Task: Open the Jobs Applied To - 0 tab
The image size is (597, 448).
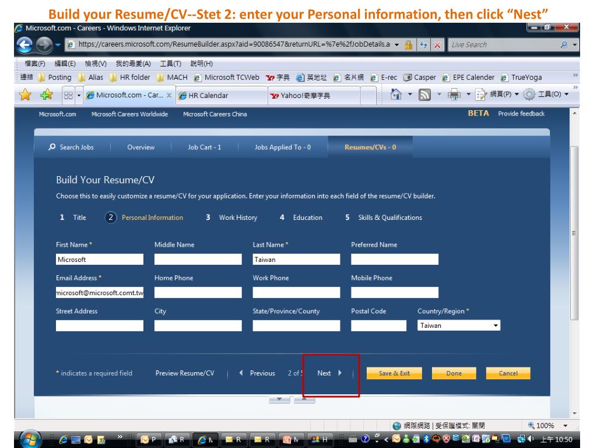Action: click(283, 147)
